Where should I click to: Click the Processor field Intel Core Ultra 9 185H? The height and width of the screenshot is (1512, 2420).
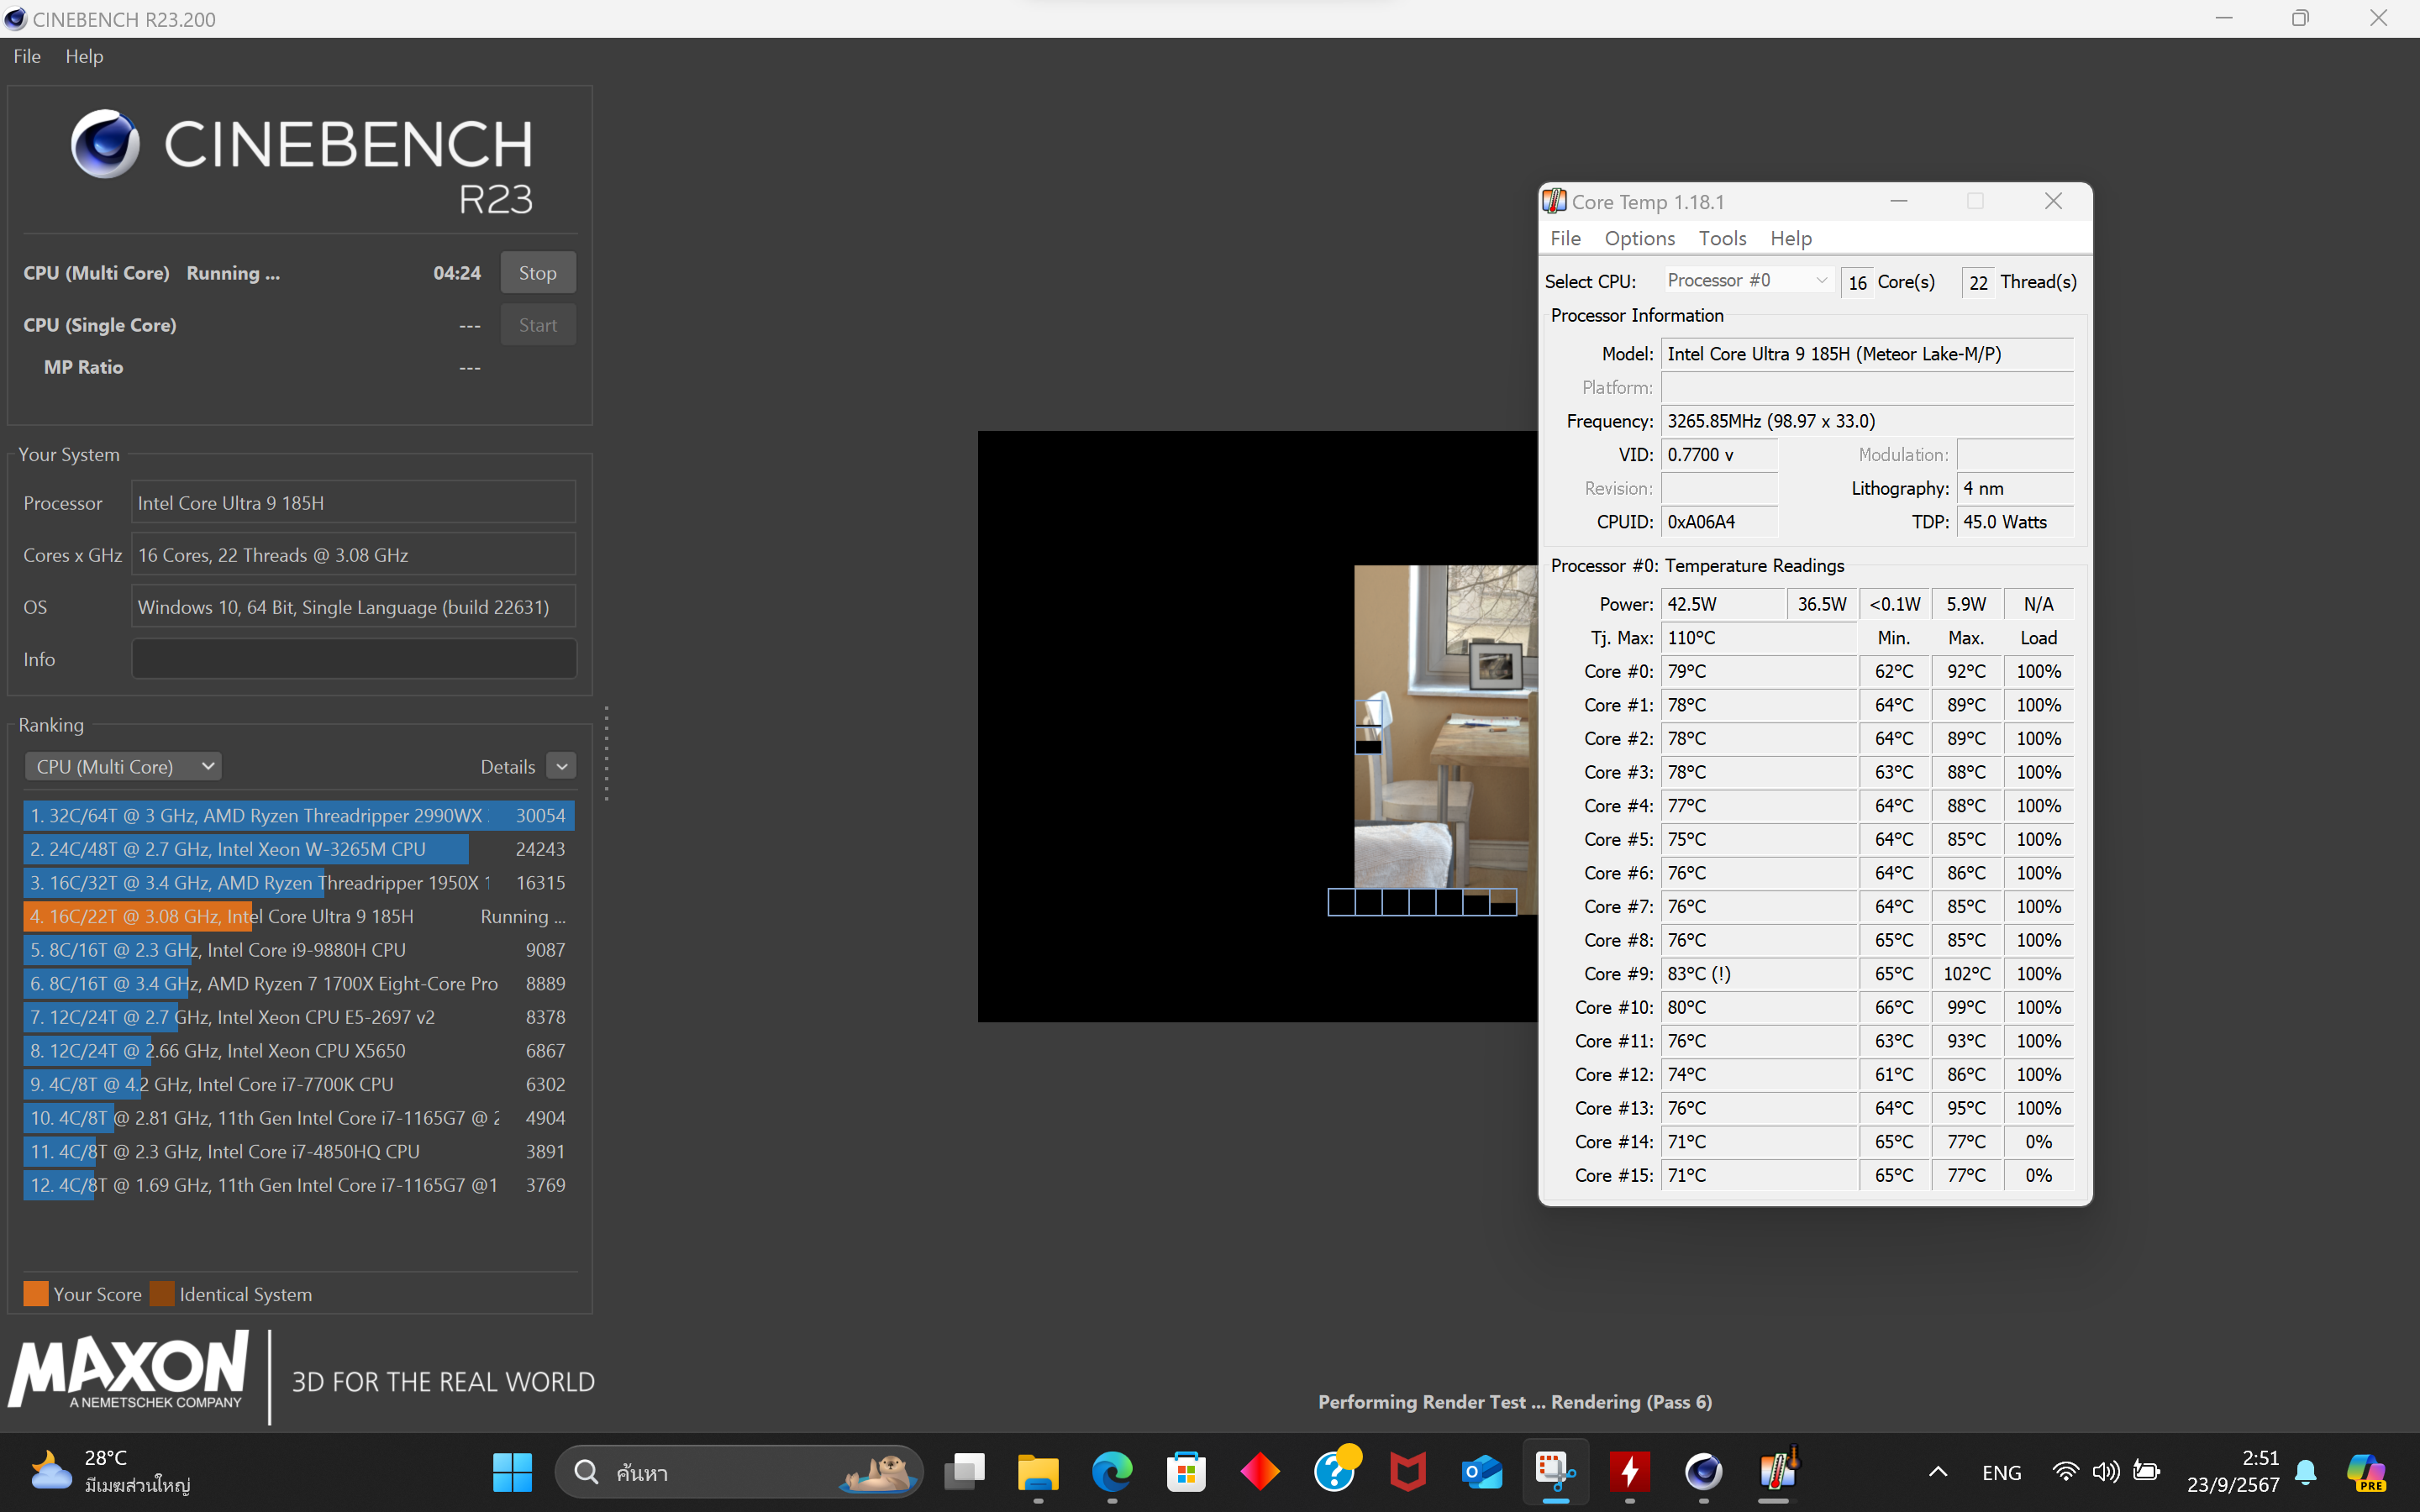point(354,503)
